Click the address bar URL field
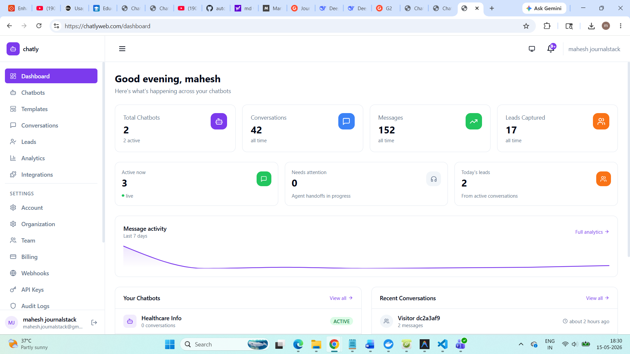The width and height of the screenshot is (630, 354). click(x=292, y=26)
